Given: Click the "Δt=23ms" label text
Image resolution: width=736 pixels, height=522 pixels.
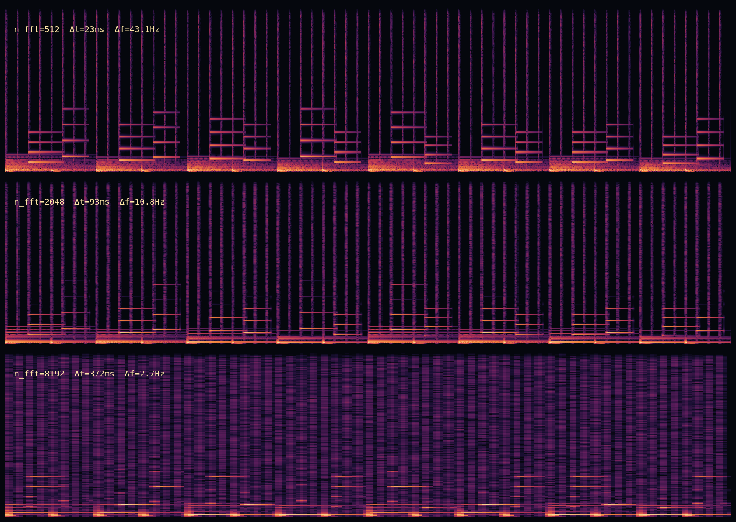Looking at the screenshot, I should pyautogui.click(x=87, y=30).
